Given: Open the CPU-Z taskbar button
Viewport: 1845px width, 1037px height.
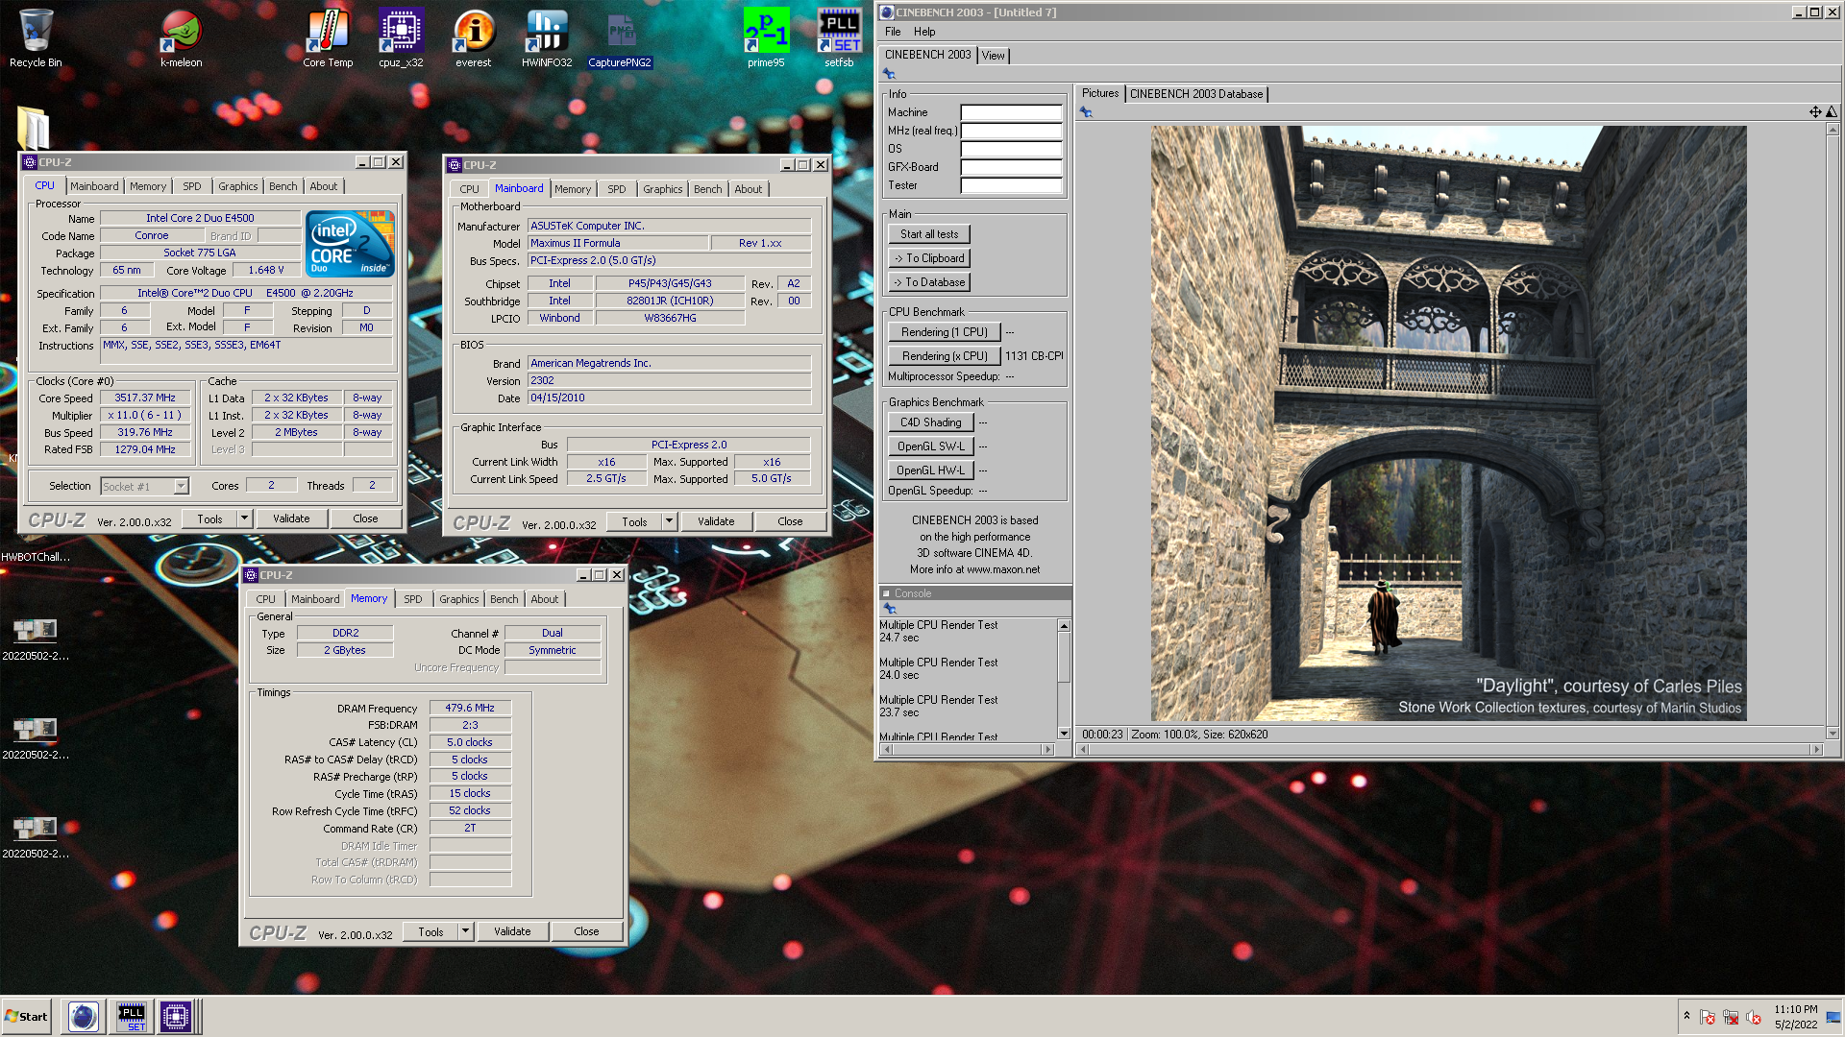Looking at the screenshot, I should pos(176,1016).
